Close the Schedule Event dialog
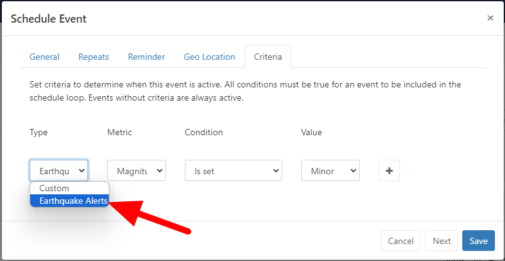505x261 pixels. [x=491, y=18]
